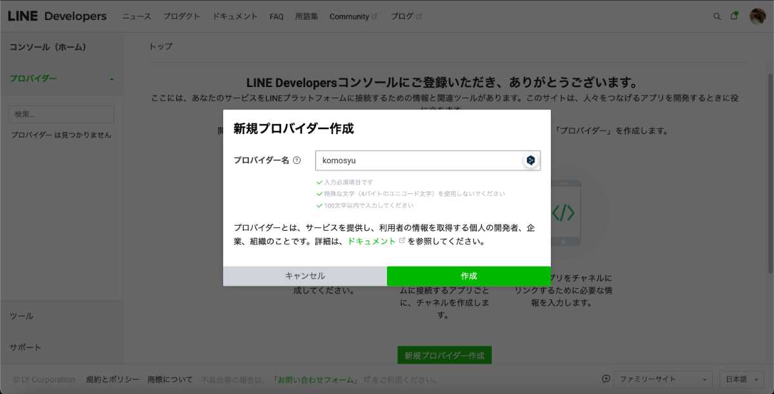Viewport: 774px width, 394px height.
Task: Open the お問い合わせフォーム link
Action: [315, 380]
